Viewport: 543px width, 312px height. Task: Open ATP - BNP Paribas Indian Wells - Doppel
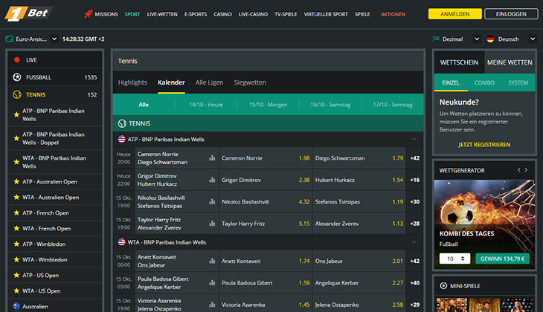coord(55,138)
